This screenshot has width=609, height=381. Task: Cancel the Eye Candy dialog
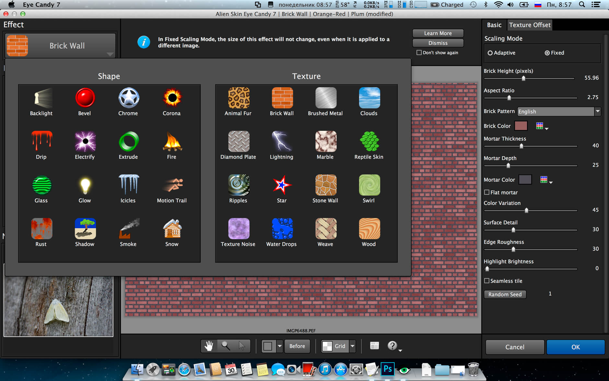515,347
